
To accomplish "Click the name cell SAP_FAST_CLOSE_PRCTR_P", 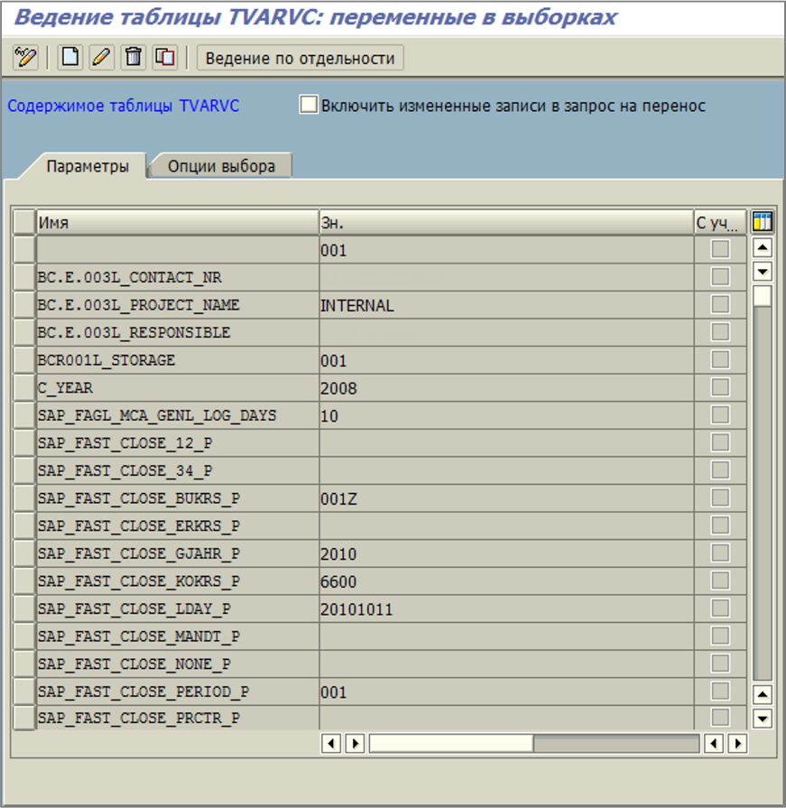I will [178, 718].
